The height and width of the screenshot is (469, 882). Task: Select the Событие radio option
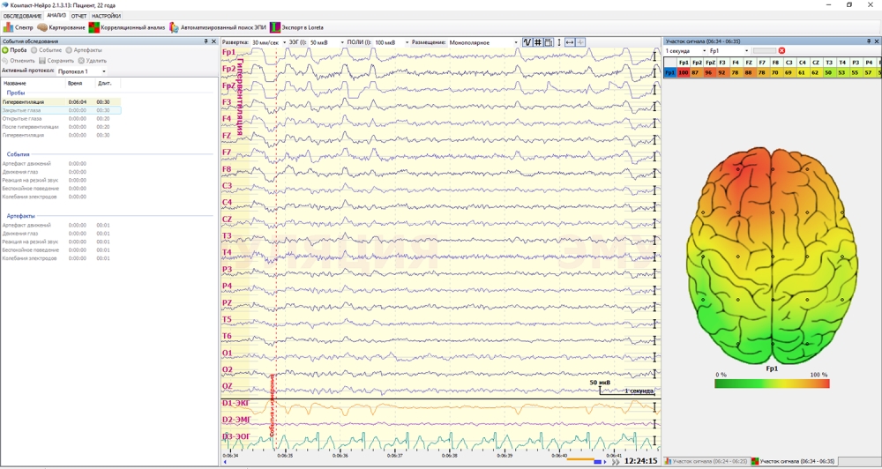pos(34,50)
